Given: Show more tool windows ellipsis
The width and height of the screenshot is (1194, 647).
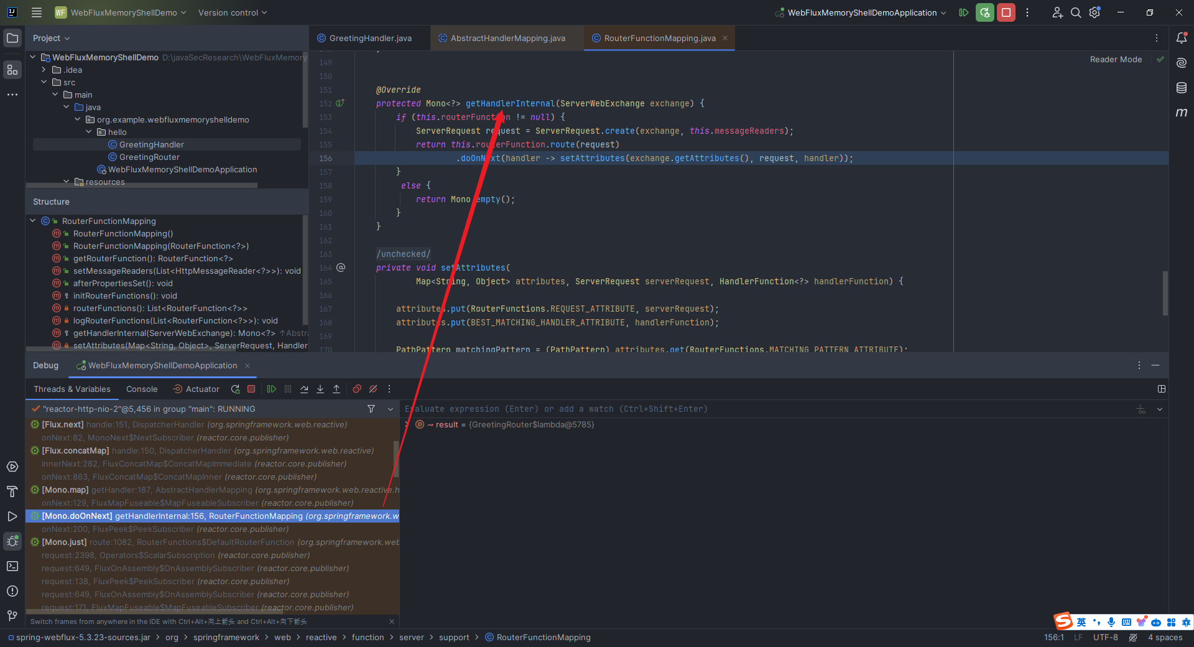Looking at the screenshot, I should click(x=12, y=95).
